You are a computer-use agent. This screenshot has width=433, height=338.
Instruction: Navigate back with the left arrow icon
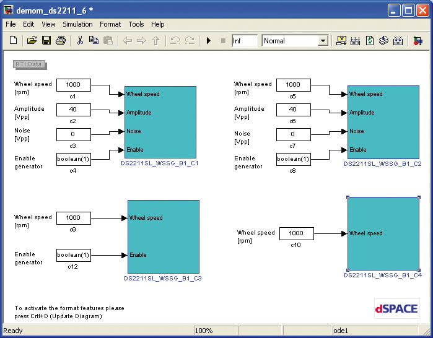(128, 41)
